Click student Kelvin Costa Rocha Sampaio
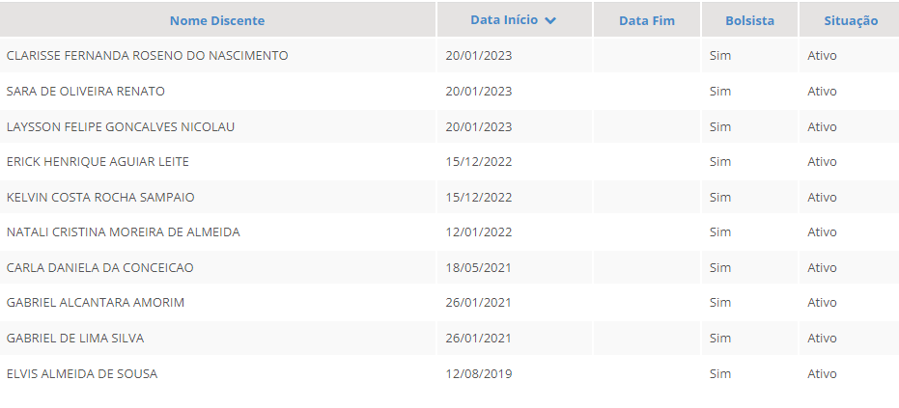Image resolution: width=899 pixels, height=408 pixels. pos(100,197)
